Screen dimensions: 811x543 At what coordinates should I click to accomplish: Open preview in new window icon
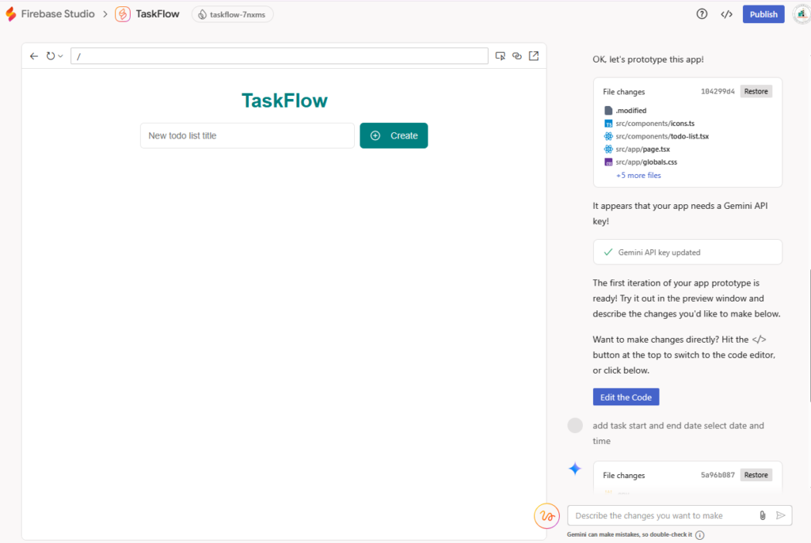[x=534, y=56]
